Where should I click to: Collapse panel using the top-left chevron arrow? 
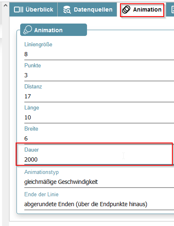click(x=5, y=5)
